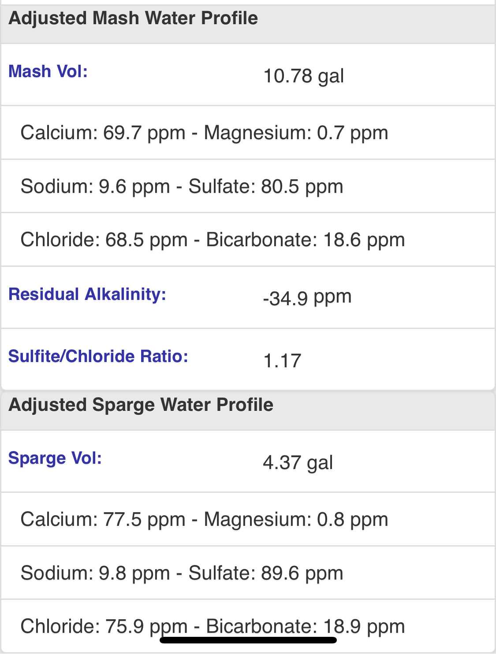This screenshot has width=496, height=654.
Task: Open the Residual Alkalinity label
Action: (87, 294)
